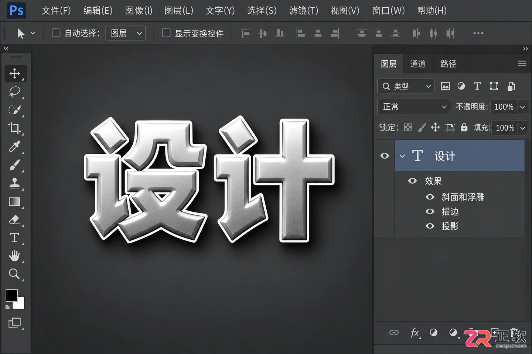Filter layers by text type
532x354 pixels.
pos(477,86)
